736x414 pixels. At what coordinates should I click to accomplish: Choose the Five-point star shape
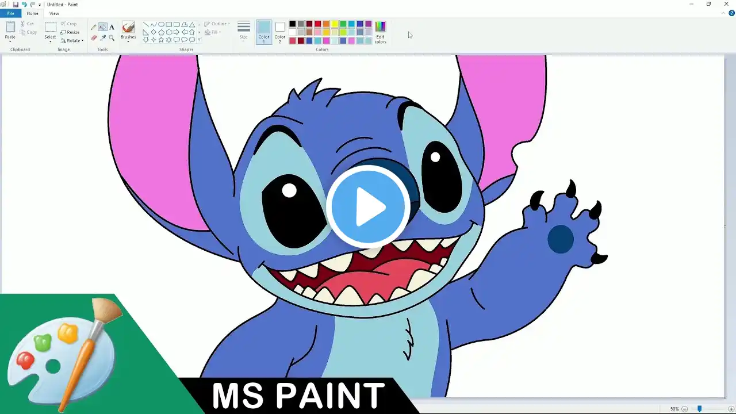[x=161, y=40]
